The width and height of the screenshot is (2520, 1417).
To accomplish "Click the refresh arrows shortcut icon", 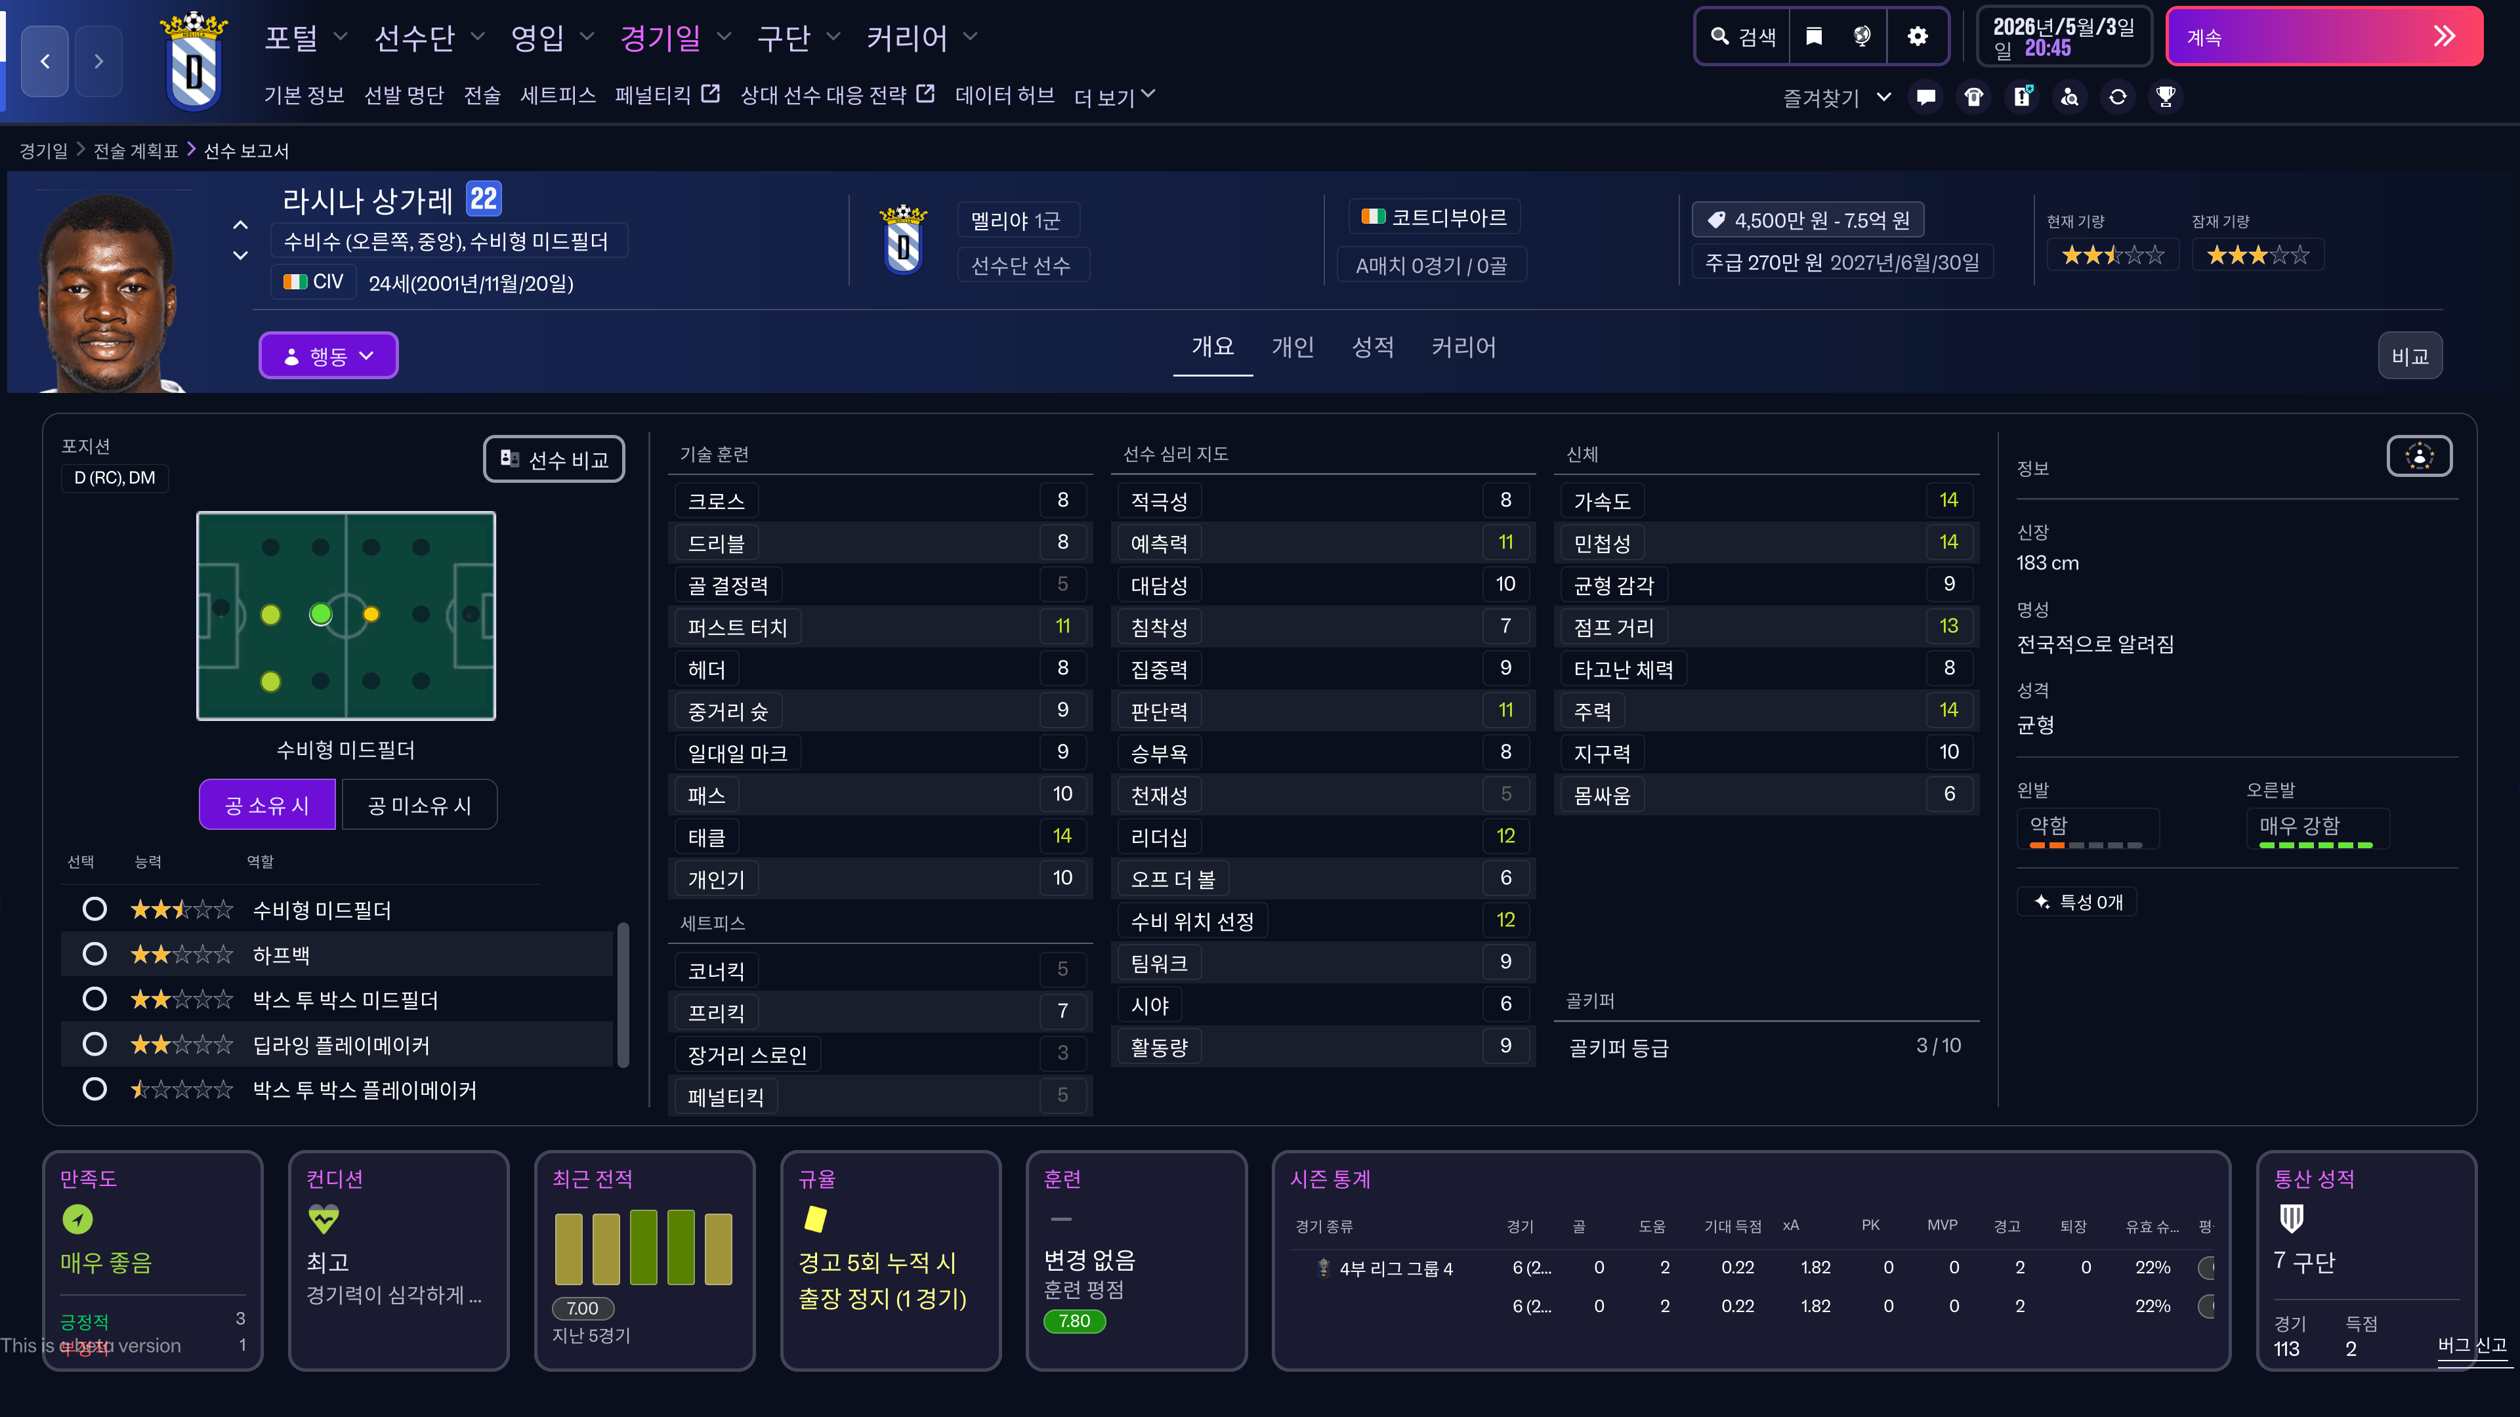I will [x=2118, y=97].
